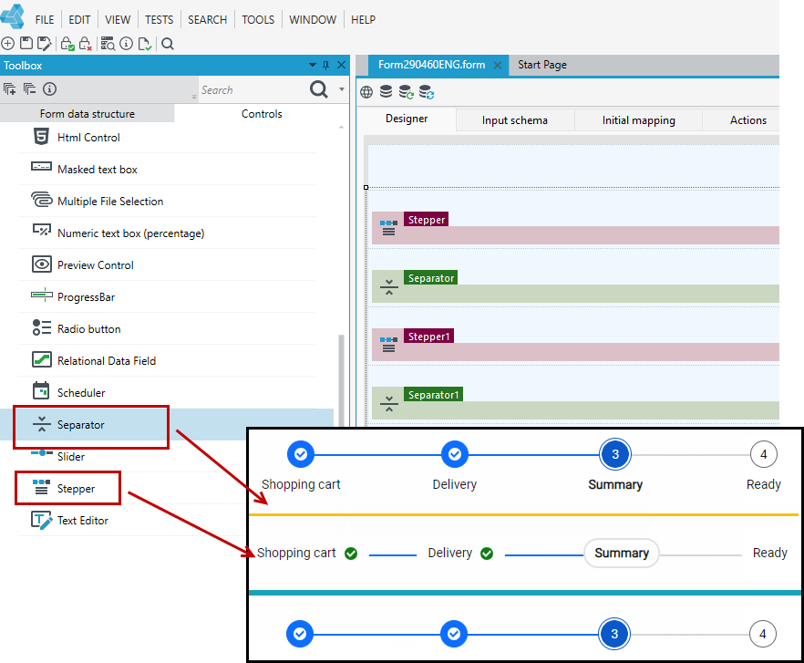Image resolution: width=804 pixels, height=663 pixels.
Task: Click the magnifier icon in main toolbar
Action: [x=168, y=44]
